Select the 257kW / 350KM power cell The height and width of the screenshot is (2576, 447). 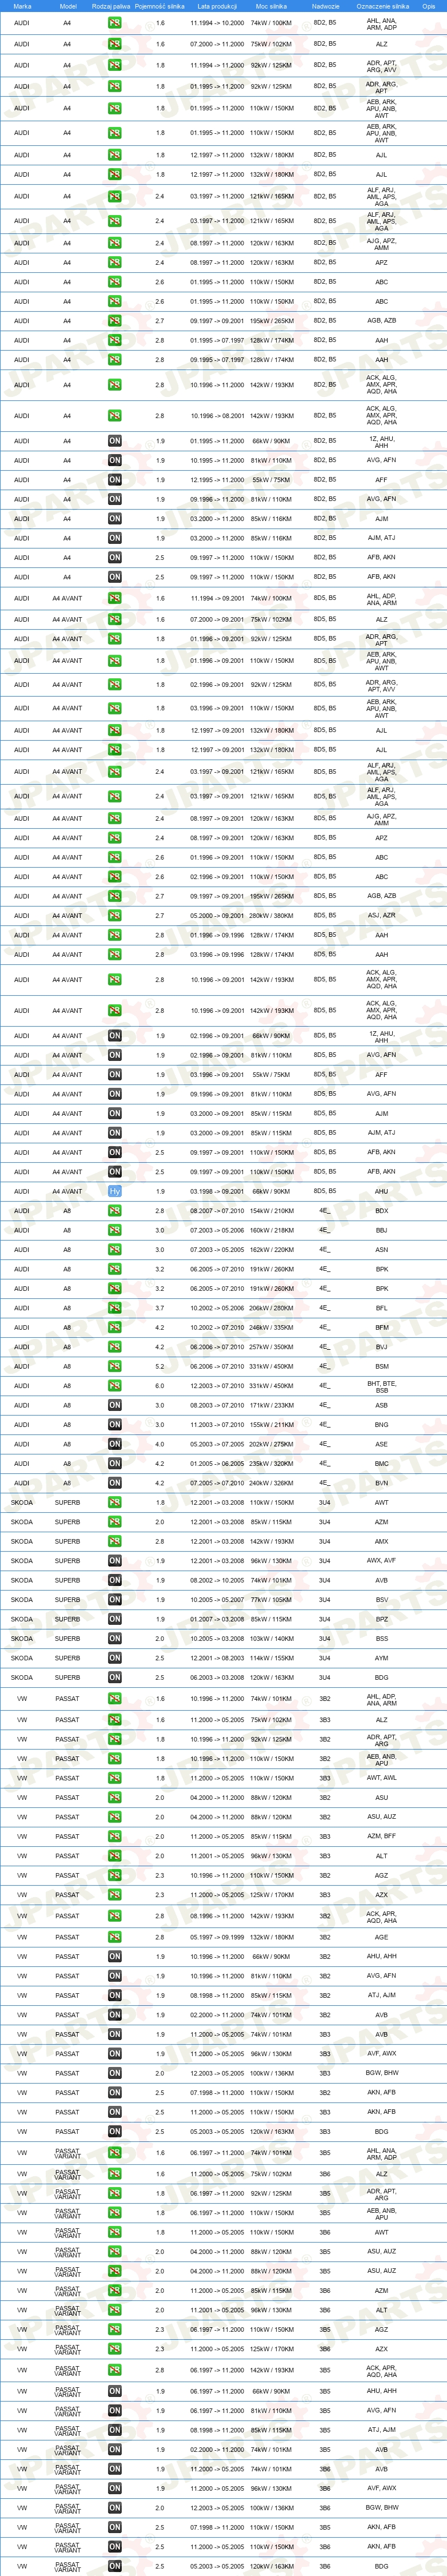pyautogui.click(x=272, y=1347)
